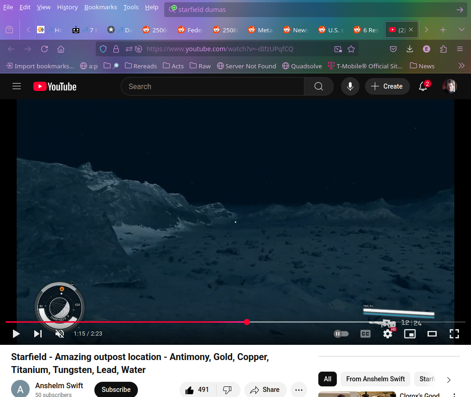This screenshot has height=397, width=471.
Task: Switch to theater mode
Action: pos(432,334)
